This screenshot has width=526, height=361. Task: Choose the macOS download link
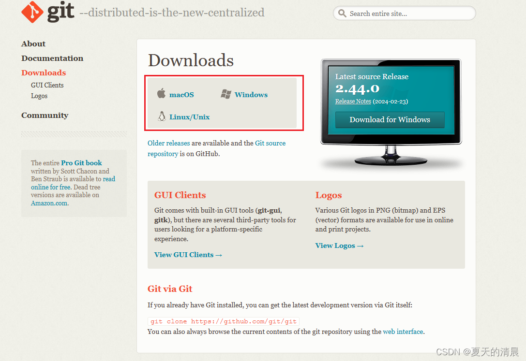click(181, 95)
